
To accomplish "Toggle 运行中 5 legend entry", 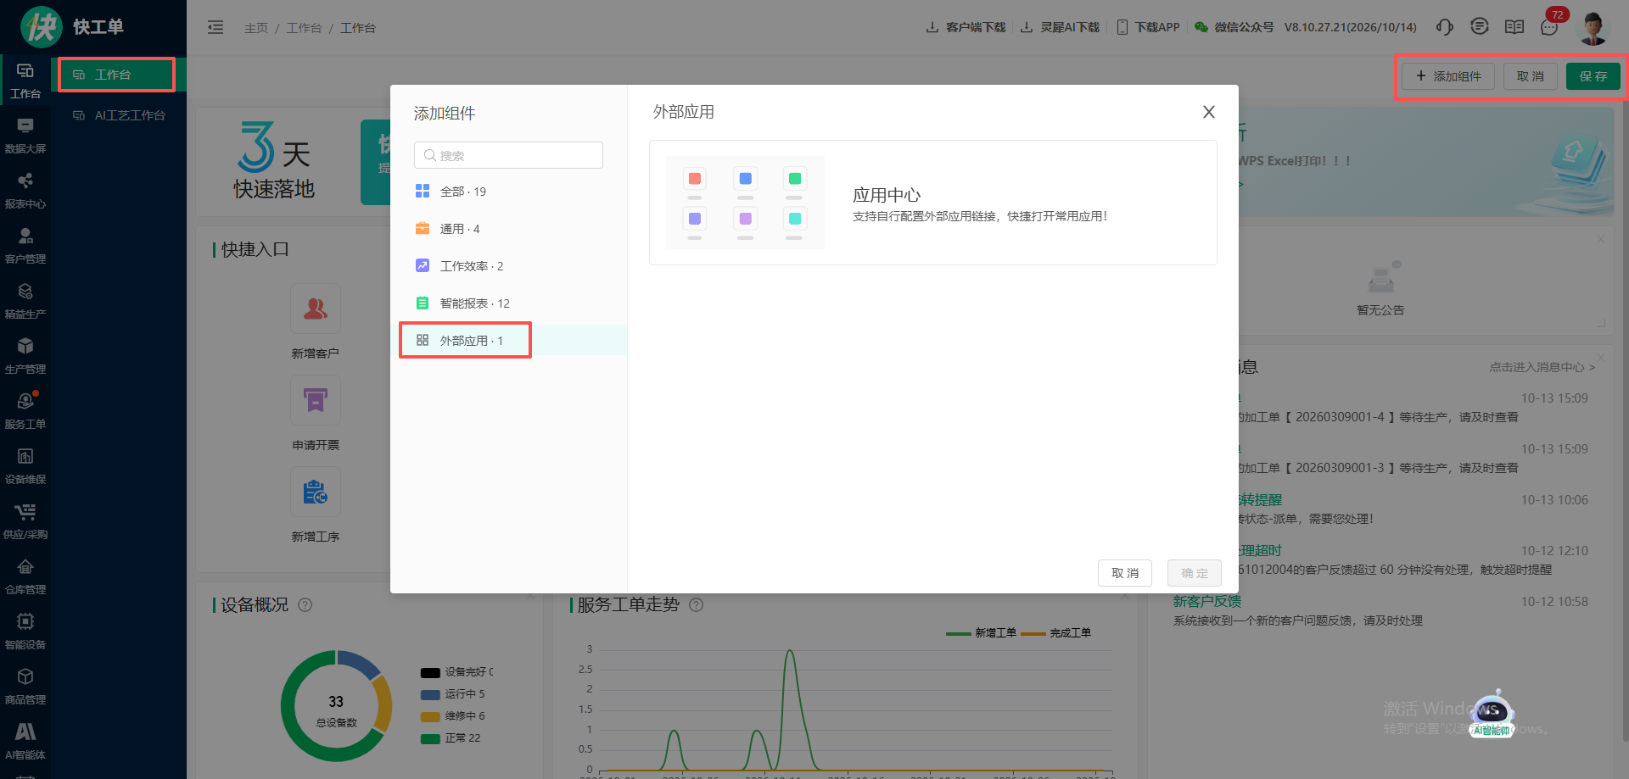I will point(453,694).
